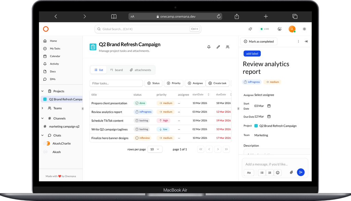Click the Q2 Brand Refresh Campaign color swatch in sidebar
The image size is (351, 201).
(45, 99)
